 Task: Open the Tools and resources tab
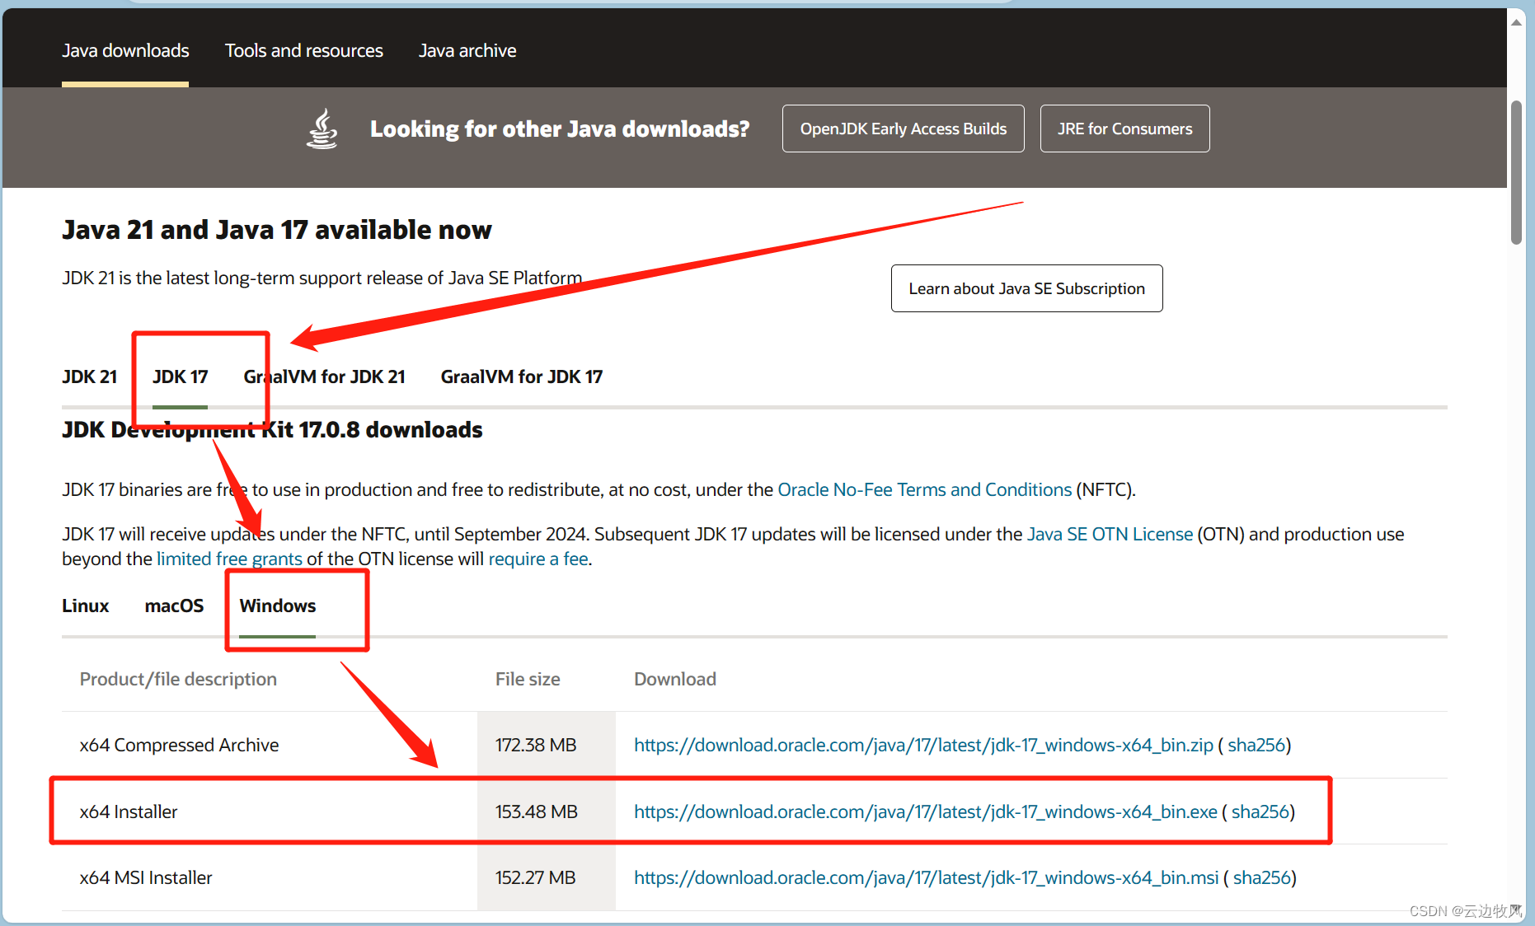coord(304,51)
